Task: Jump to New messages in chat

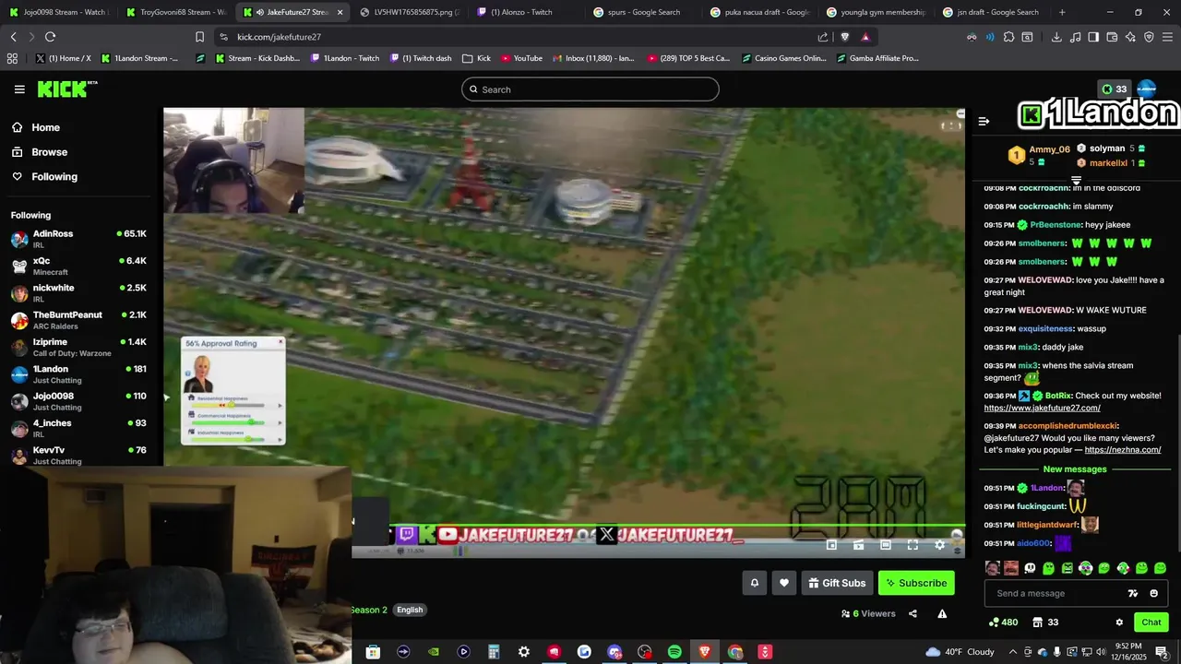Action: [1075, 469]
